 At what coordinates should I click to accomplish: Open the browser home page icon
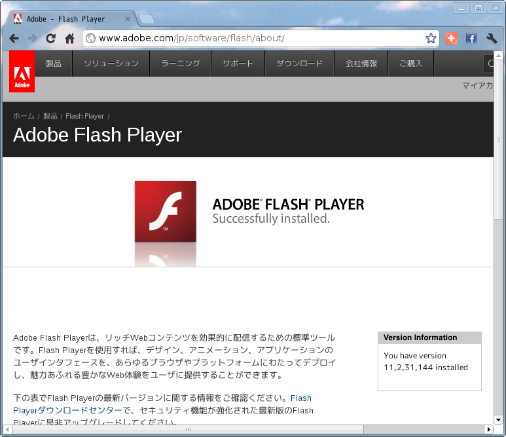click(69, 39)
